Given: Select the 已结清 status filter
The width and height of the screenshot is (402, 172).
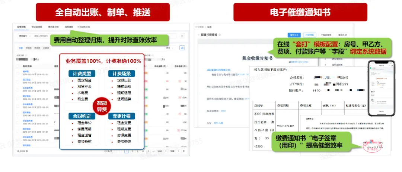Looking at the screenshot, I should (46, 48).
